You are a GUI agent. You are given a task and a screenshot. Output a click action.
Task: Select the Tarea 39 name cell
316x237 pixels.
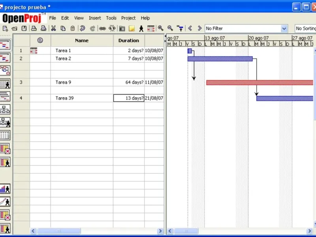[82, 98]
